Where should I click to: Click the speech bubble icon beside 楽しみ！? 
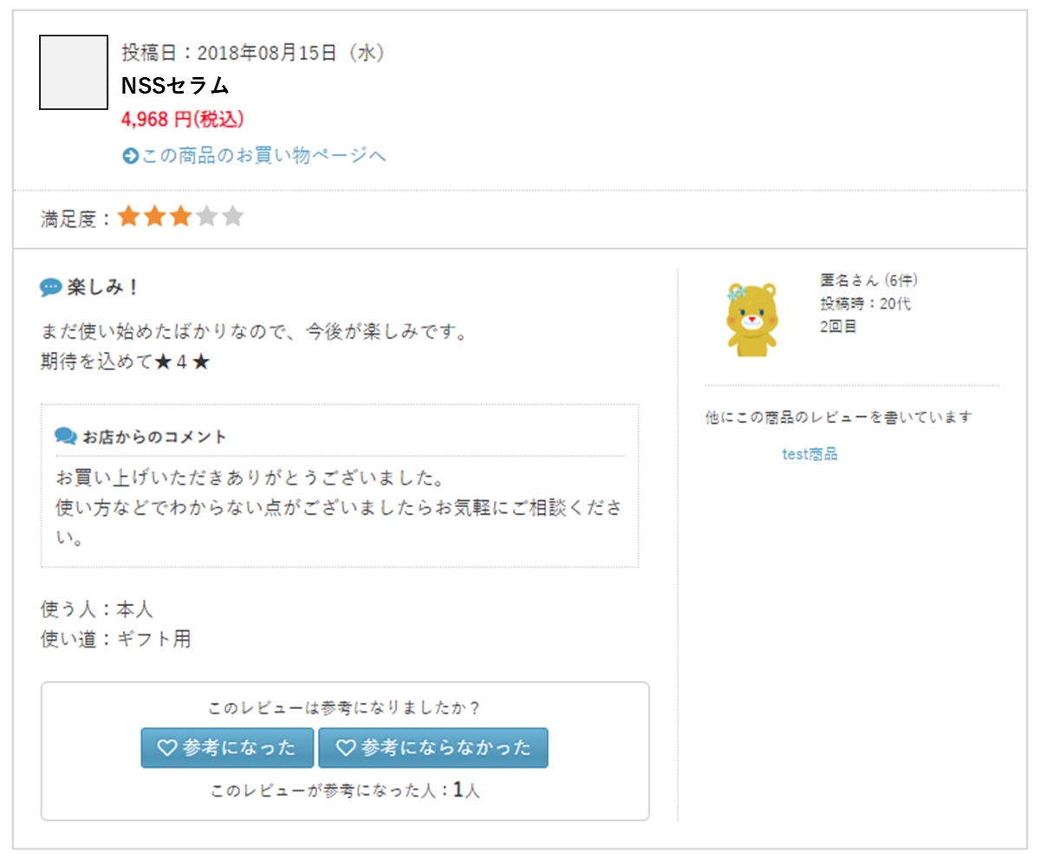[51, 287]
